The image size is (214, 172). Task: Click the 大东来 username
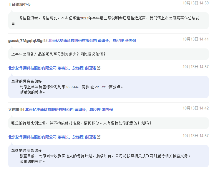pos(14,109)
